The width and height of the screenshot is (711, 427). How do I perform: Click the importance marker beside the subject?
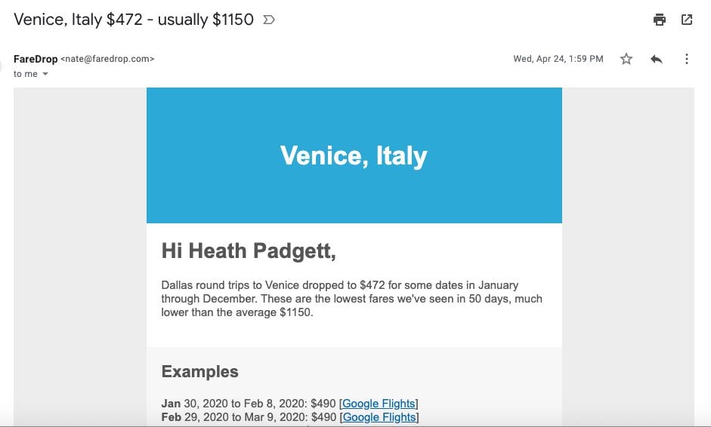269,20
